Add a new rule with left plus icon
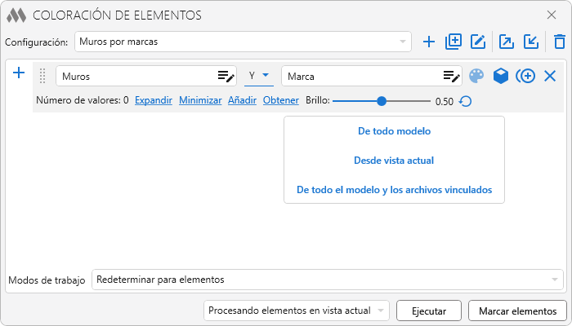572x326 pixels. click(x=20, y=73)
